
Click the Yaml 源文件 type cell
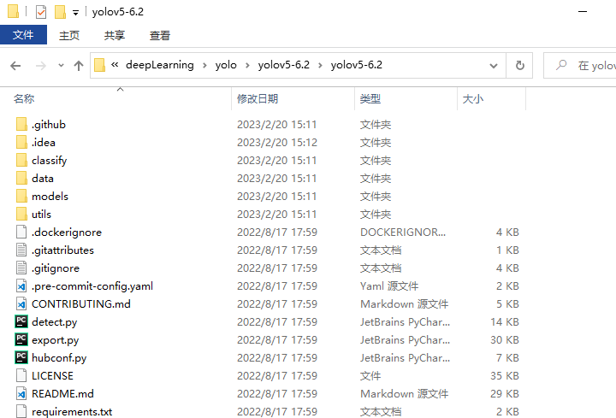pyautogui.click(x=389, y=286)
